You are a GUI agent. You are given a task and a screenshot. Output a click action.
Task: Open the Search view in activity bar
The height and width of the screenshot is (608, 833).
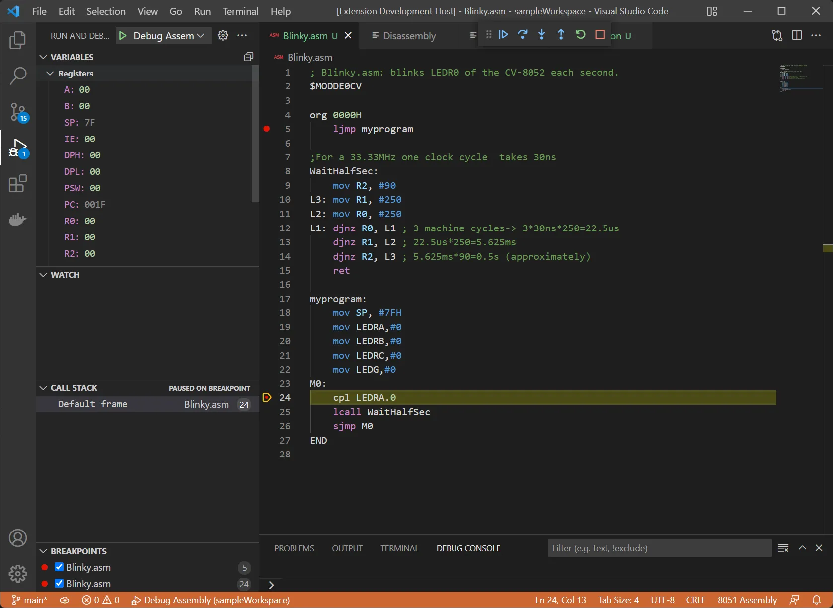18,76
